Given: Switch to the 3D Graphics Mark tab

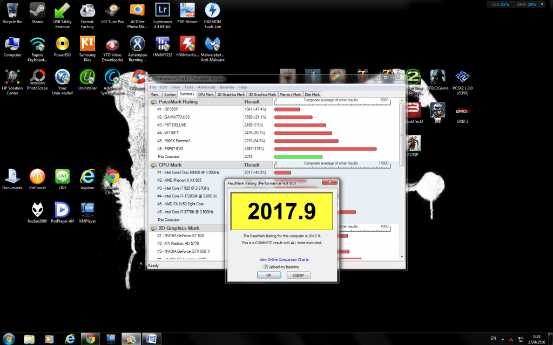Looking at the screenshot, I should click(262, 94).
